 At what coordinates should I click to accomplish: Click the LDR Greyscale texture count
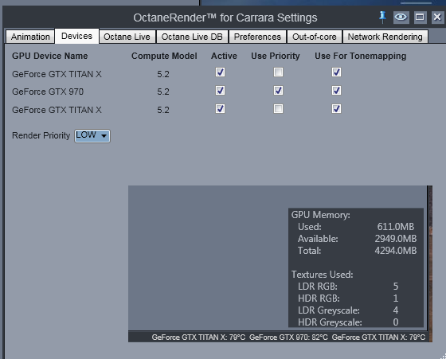click(396, 310)
